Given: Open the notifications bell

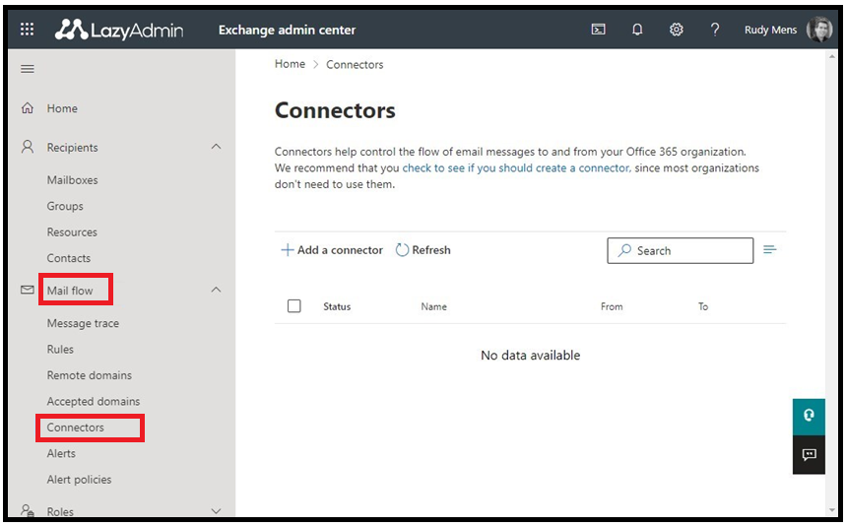Looking at the screenshot, I should 637,30.
